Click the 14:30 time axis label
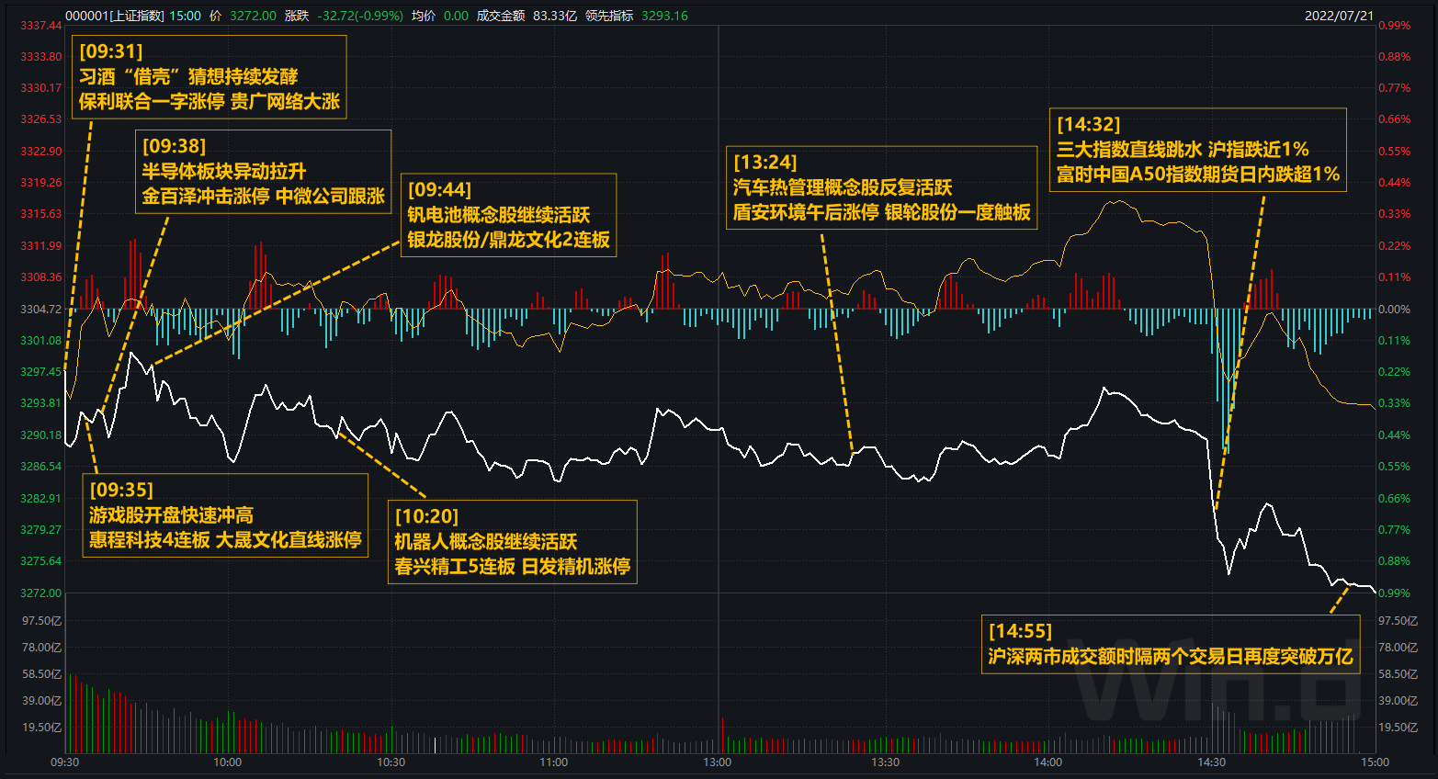This screenshot has width=1438, height=779. click(x=1212, y=762)
